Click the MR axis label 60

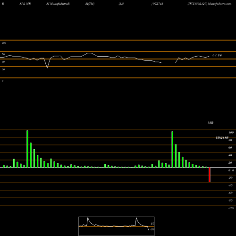tap(230, 148)
